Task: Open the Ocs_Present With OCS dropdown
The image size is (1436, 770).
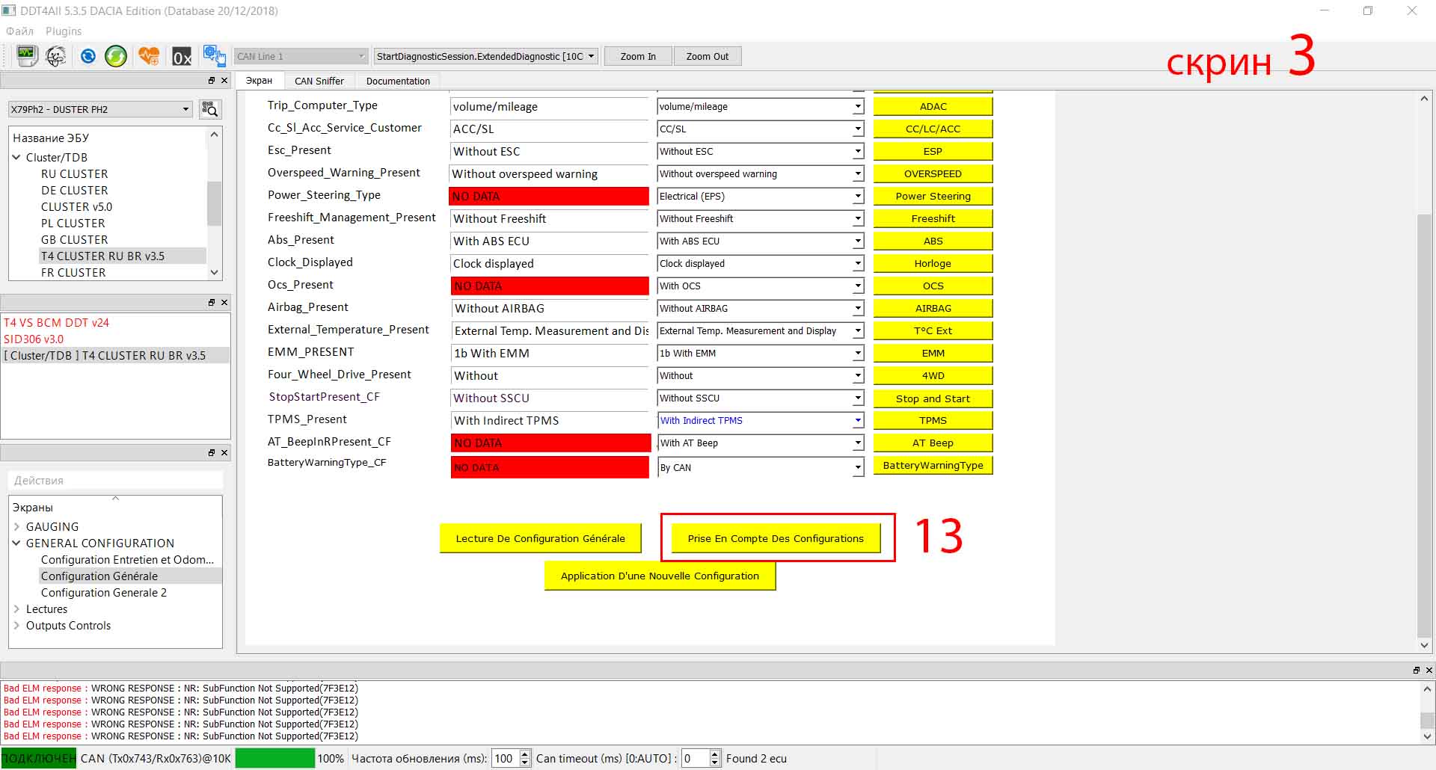Action: tap(760, 286)
